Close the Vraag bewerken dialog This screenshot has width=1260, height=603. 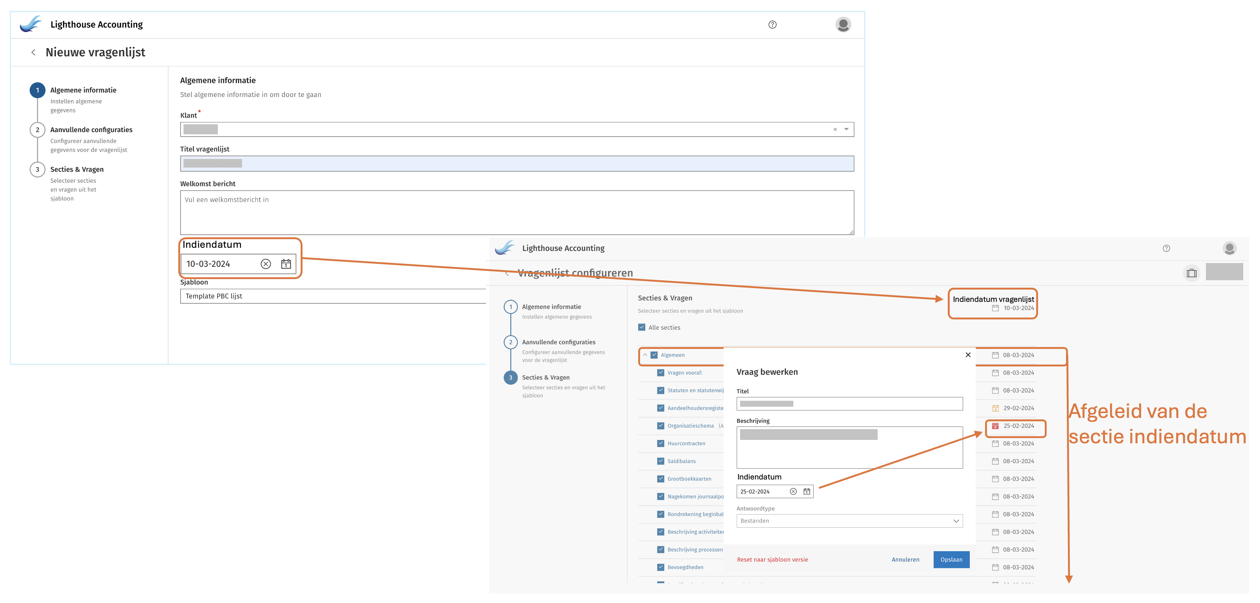coord(968,355)
